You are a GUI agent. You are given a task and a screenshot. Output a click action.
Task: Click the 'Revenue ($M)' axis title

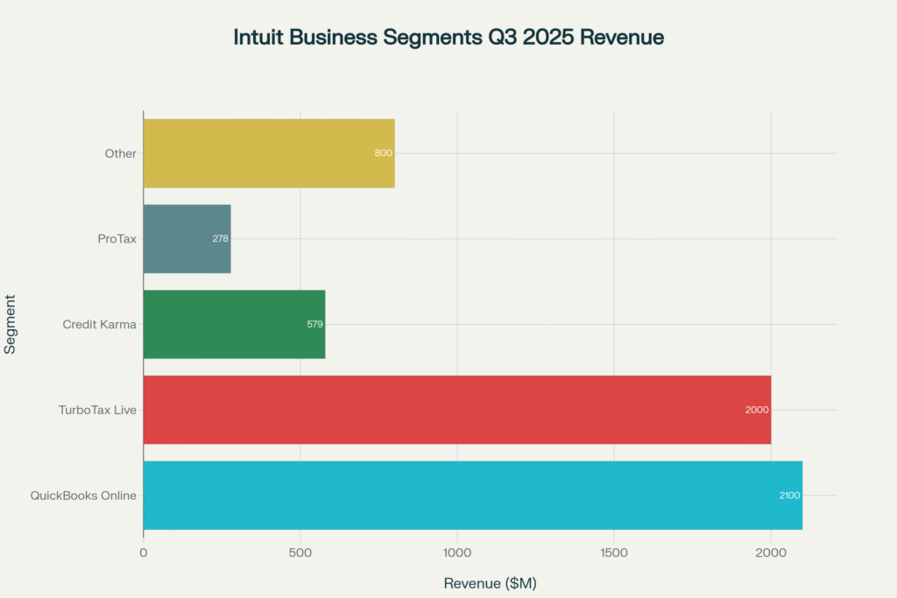pyautogui.click(x=491, y=583)
